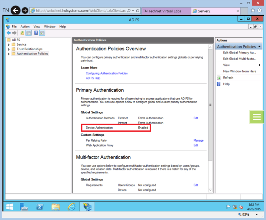Click Manage for Per Relying Party
Image resolution: width=266 pixels, height=220 pixels.
(199, 141)
